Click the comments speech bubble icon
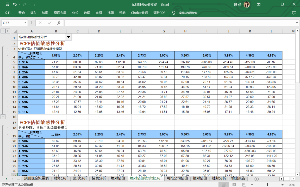Image resolution: width=300 pixels, height=187 pixels. click(294, 13)
